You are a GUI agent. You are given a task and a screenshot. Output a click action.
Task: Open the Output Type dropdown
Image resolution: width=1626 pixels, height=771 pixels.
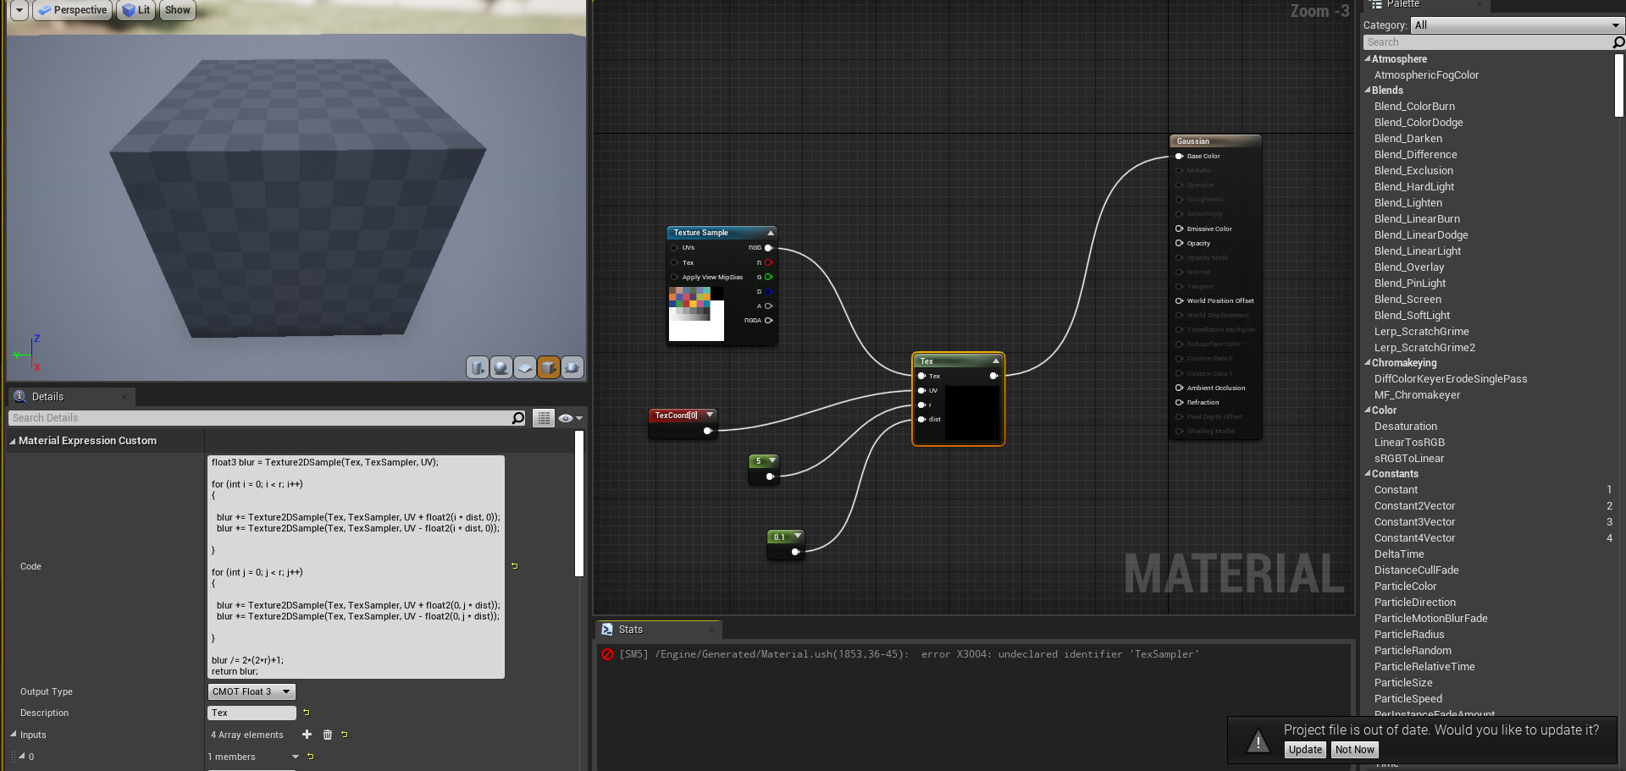tap(252, 691)
